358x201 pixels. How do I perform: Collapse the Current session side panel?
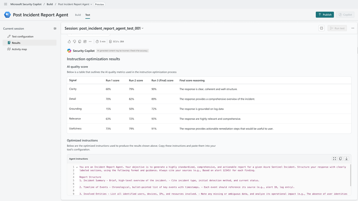tap(55, 29)
